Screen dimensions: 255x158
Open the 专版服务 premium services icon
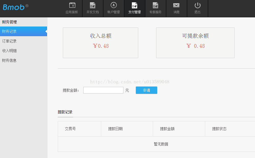tap(155, 8)
